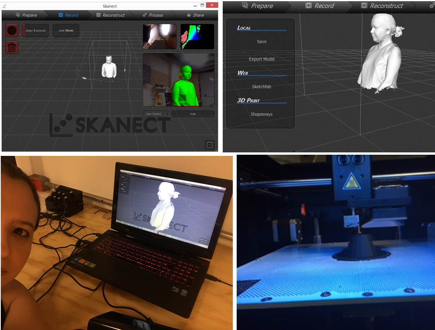Image resolution: width=435 pixels, height=330 pixels.
Task: Change the Delay: 3 seconds setting
Action: (x=36, y=30)
